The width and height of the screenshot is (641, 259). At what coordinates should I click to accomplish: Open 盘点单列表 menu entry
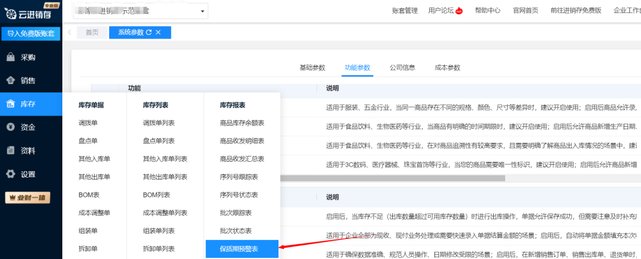pos(158,141)
